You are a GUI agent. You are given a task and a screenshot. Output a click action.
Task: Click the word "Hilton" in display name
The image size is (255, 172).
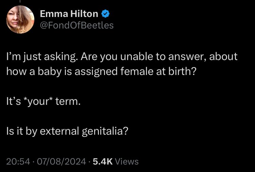click(x=84, y=14)
